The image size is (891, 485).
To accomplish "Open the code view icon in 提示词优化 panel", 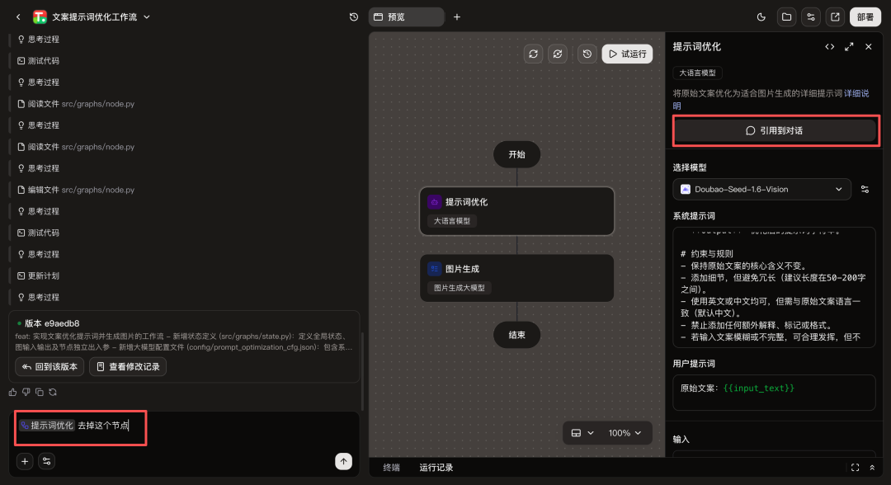I will click(829, 47).
